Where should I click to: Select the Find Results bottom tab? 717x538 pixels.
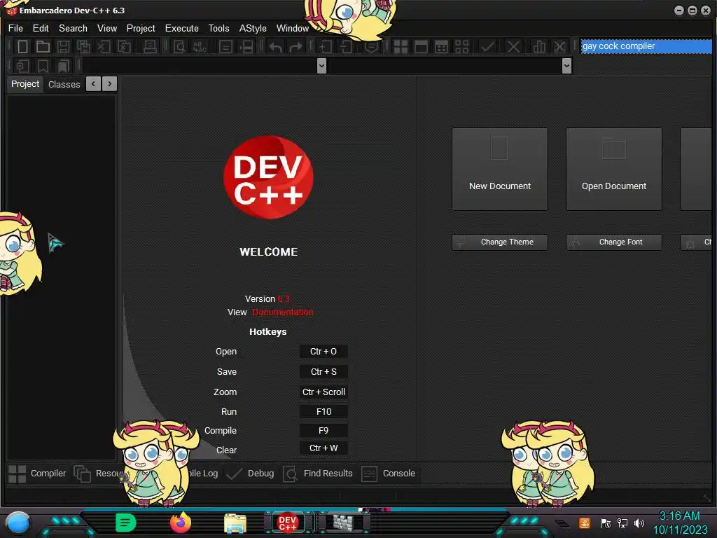click(x=318, y=474)
